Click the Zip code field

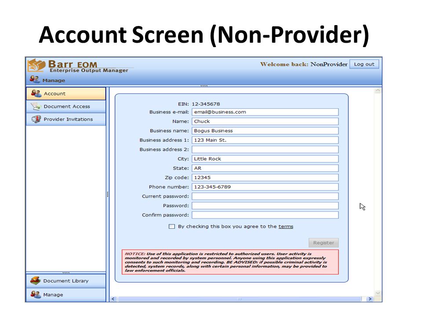(x=265, y=177)
